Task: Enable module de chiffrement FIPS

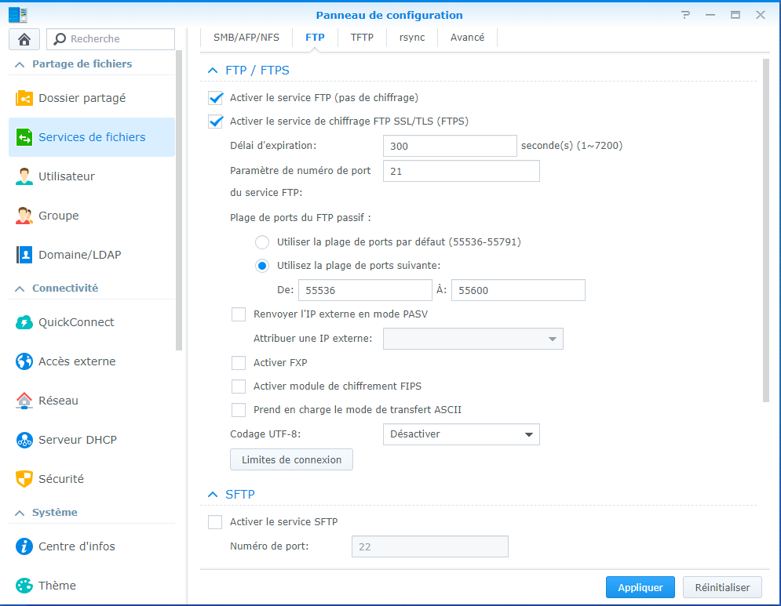Action: [x=239, y=386]
